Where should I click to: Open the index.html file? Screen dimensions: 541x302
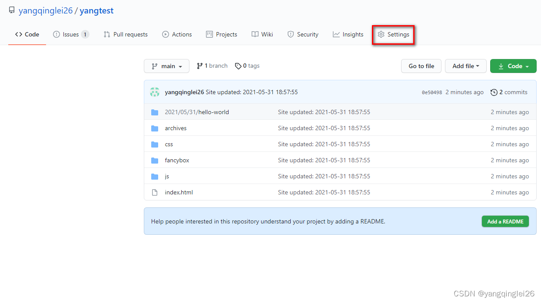pyautogui.click(x=179, y=192)
